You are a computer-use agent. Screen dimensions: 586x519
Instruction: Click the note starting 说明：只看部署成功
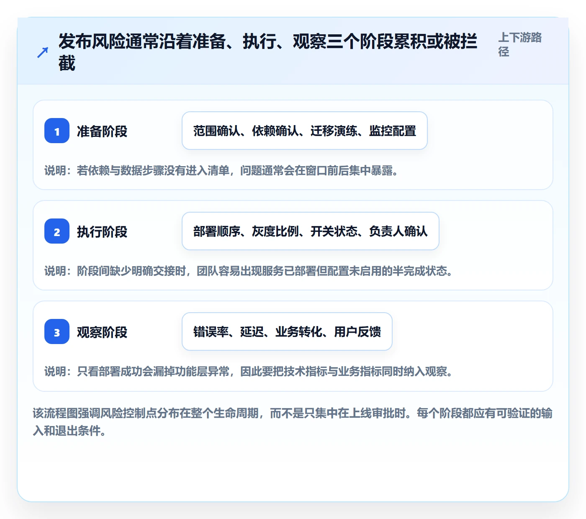click(x=249, y=371)
